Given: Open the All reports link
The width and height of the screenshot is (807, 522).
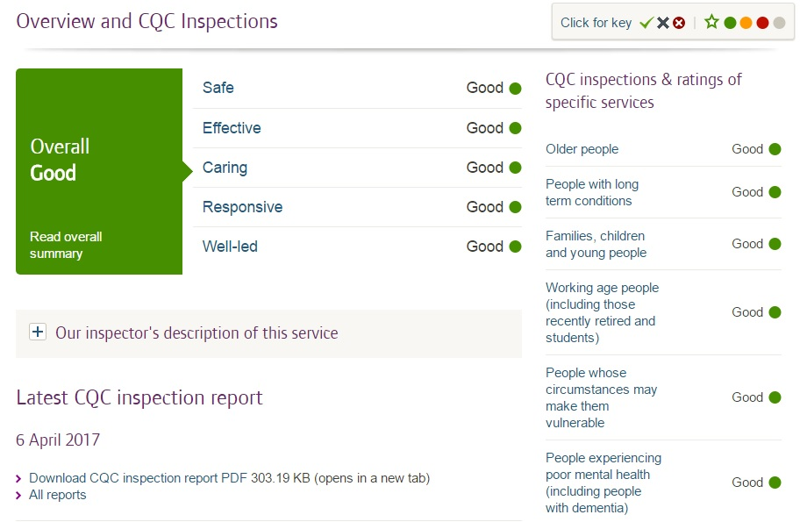Looking at the screenshot, I should (x=58, y=495).
